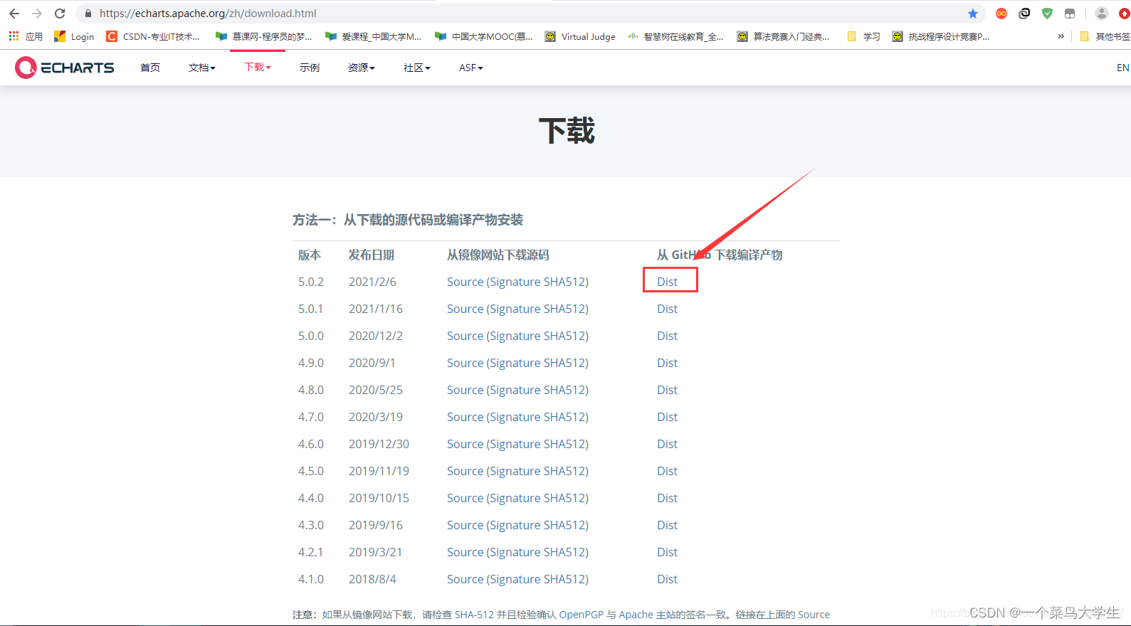Screen dimensions: 1131x626
Task: Expand the 资源 dropdown menu
Action: point(361,68)
